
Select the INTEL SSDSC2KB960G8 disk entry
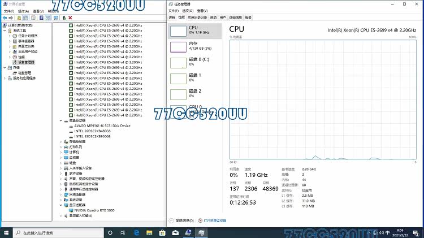[x=92, y=136]
